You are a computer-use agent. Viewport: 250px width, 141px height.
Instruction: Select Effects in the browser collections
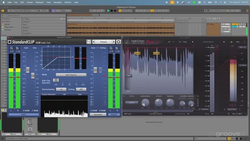tap(7, 22)
